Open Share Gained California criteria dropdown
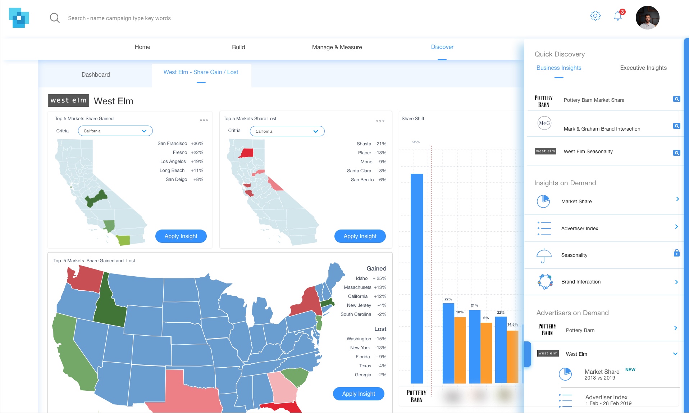 [x=115, y=131]
